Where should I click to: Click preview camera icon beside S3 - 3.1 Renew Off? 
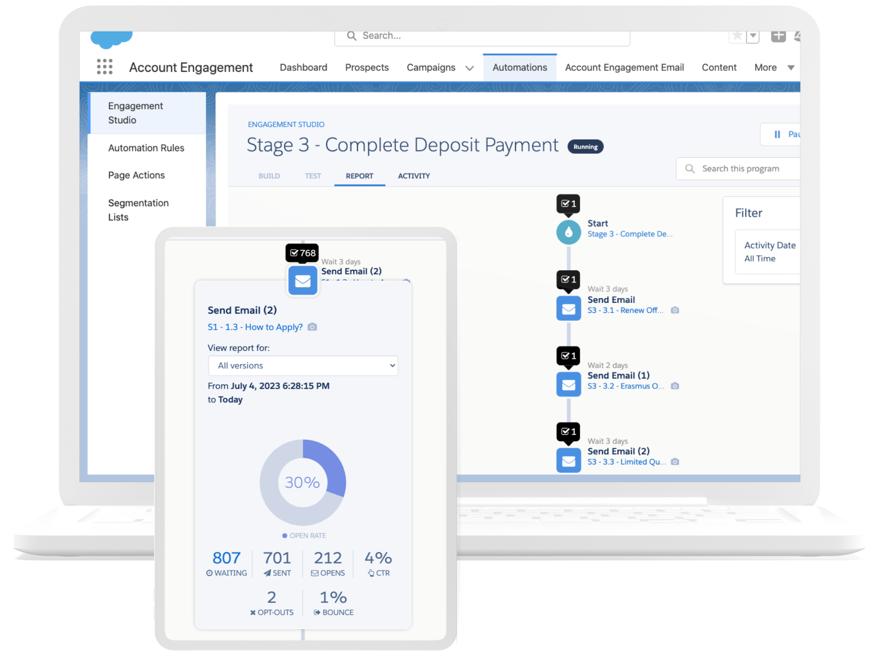[x=674, y=310]
